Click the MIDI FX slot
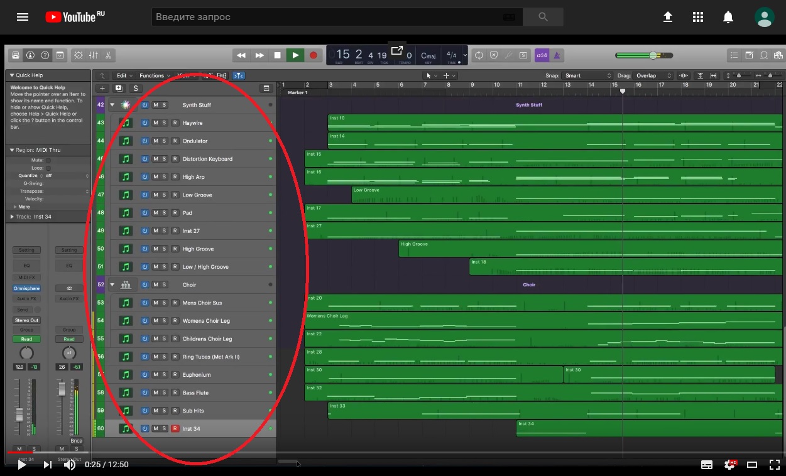Image resolution: width=786 pixels, height=476 pixels. (x=26, y=277)
